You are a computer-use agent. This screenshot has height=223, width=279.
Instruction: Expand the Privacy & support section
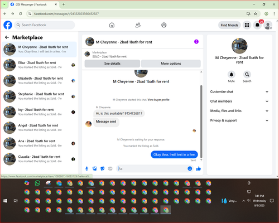point(239,120)
